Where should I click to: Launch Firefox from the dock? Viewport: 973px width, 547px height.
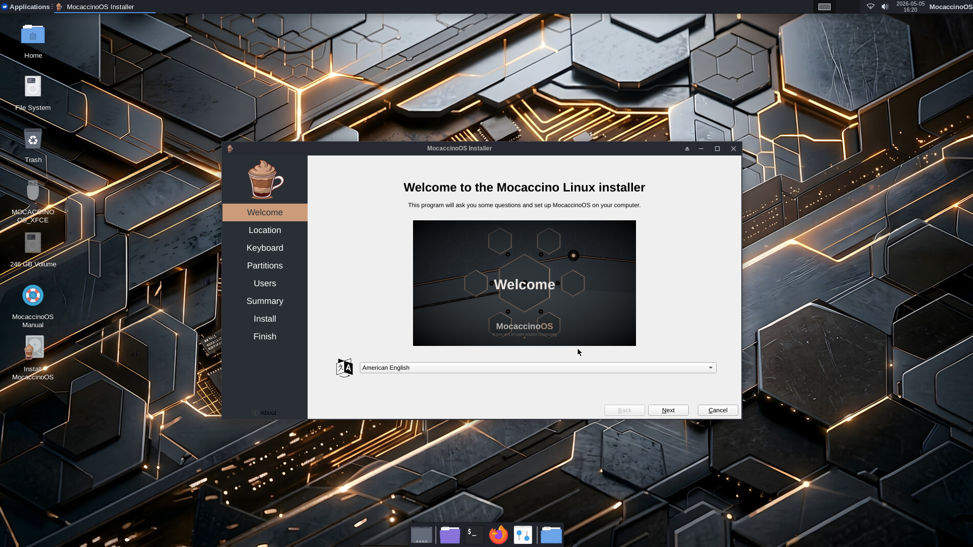point(499,535)
